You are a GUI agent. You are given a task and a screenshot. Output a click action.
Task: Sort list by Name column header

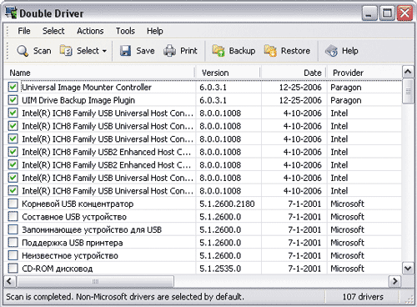[99, 73]
